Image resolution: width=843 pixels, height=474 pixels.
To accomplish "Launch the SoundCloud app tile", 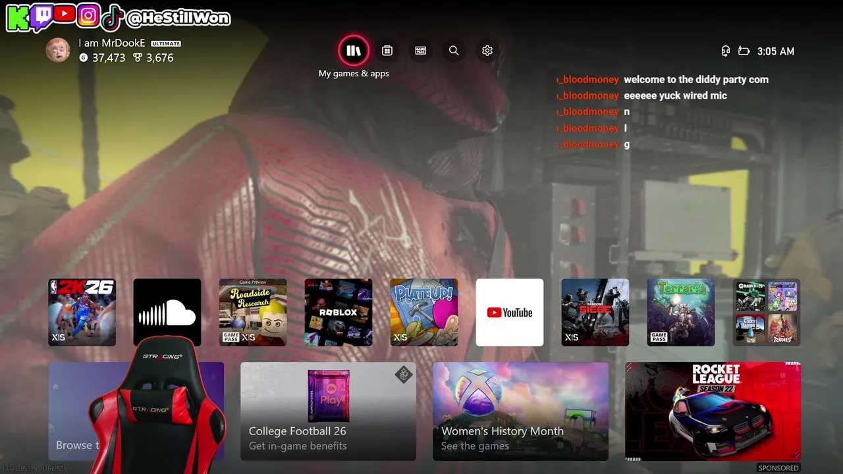I will (x=167, y=312).
